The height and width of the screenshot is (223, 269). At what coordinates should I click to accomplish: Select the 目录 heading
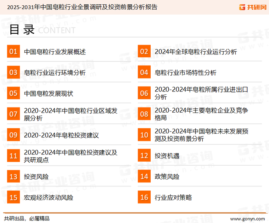(x=22, y=29)
